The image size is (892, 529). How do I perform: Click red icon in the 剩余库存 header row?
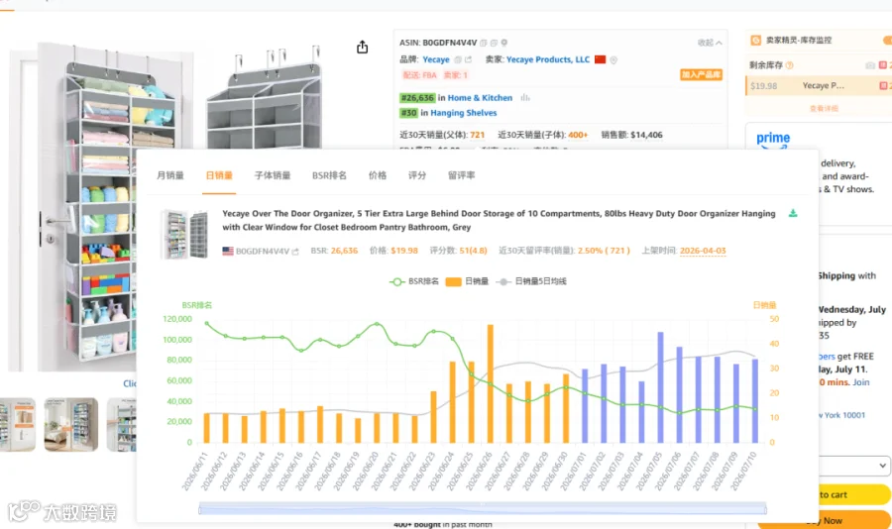[x=883, y=65]
